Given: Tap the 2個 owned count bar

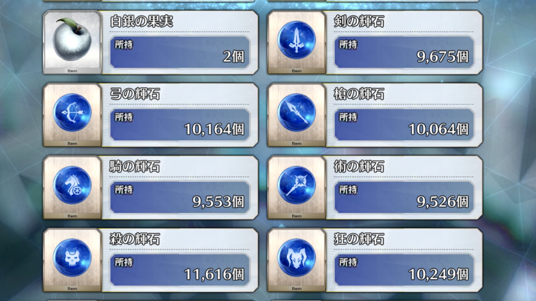Looking at the screenshot, I should point(180,52).
